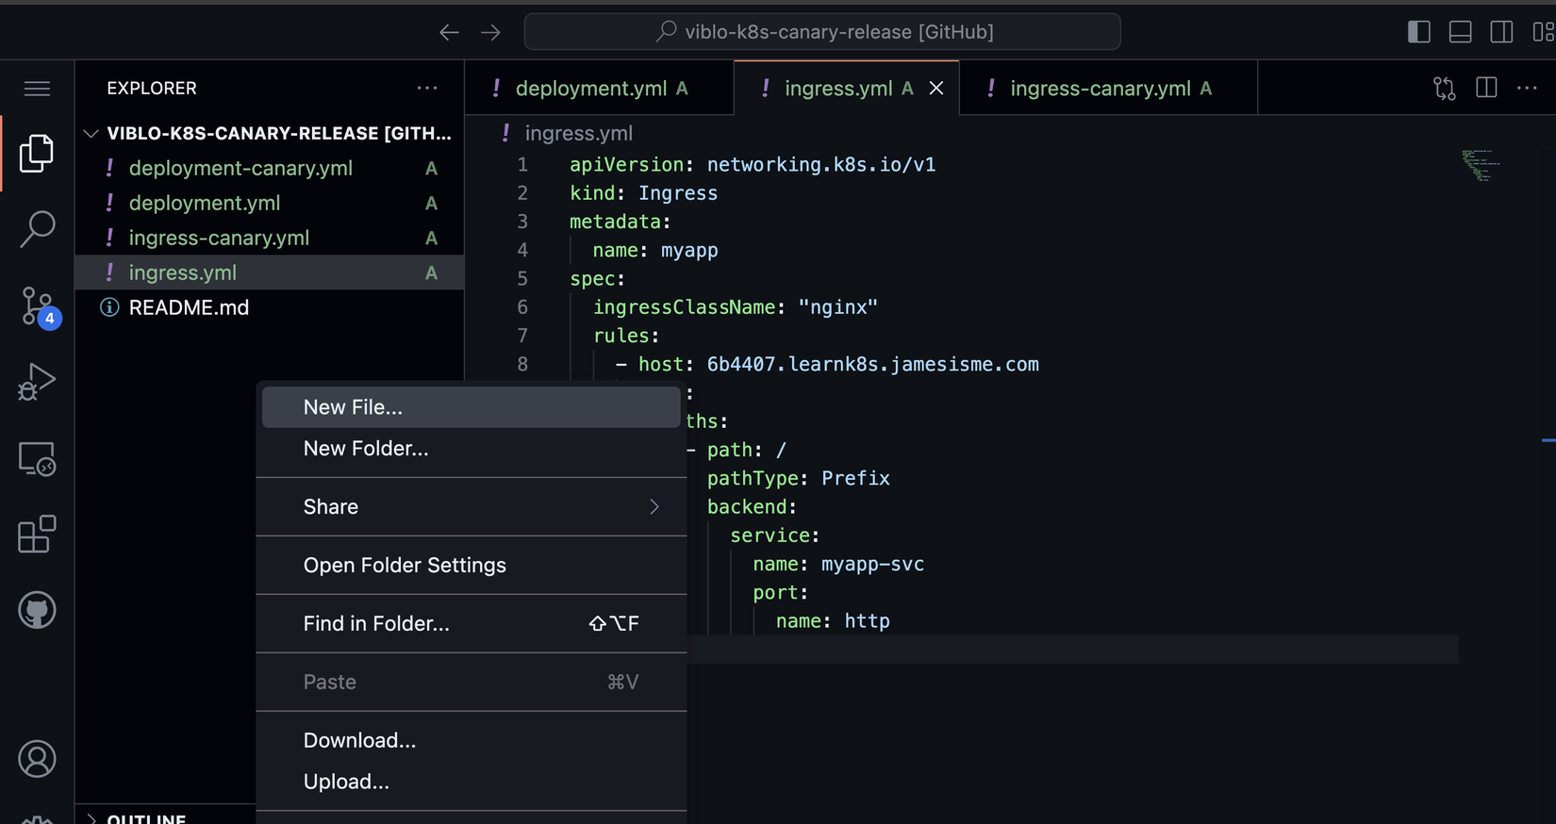Screen dimensions: 1556x824
Task: Click the editor minimap preview
Action: tap(1480, 165)
